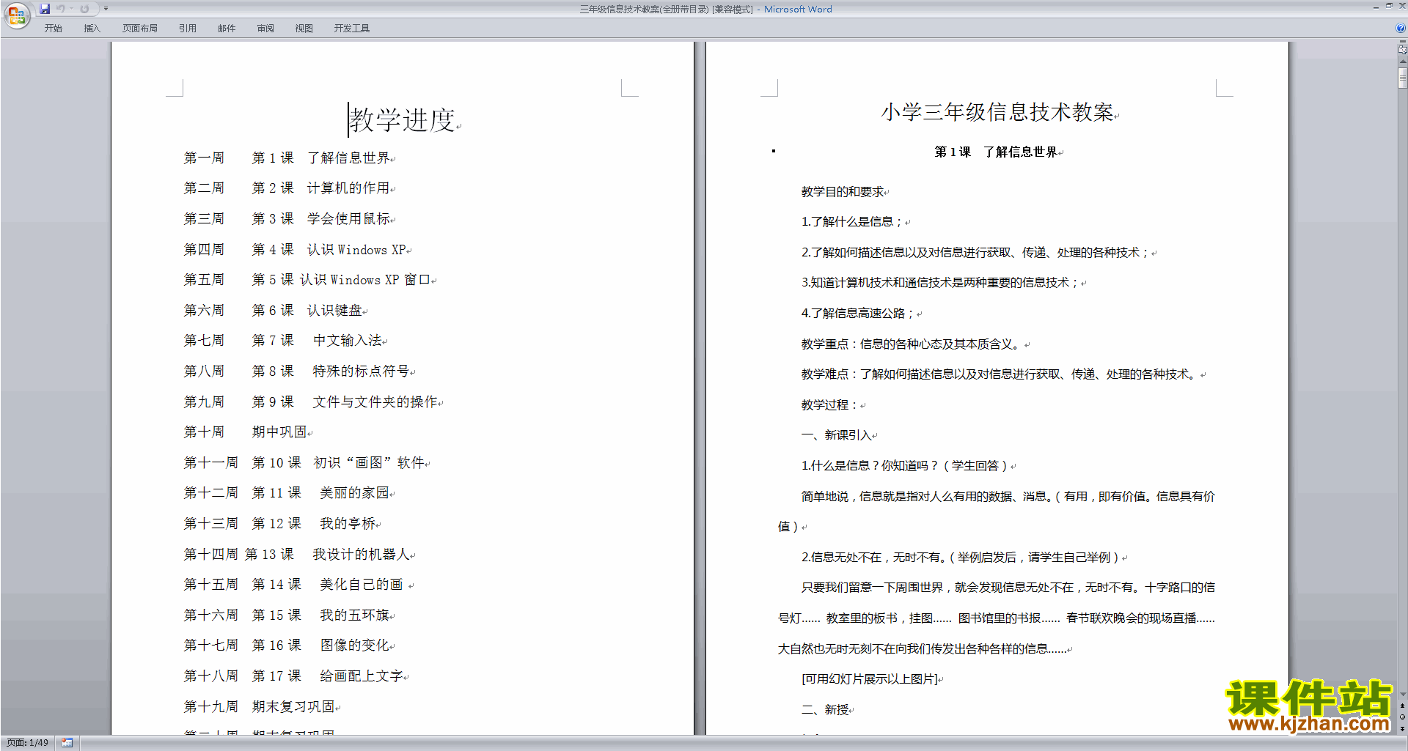Click the text 教学目的和要求

[x=842, y=192]
